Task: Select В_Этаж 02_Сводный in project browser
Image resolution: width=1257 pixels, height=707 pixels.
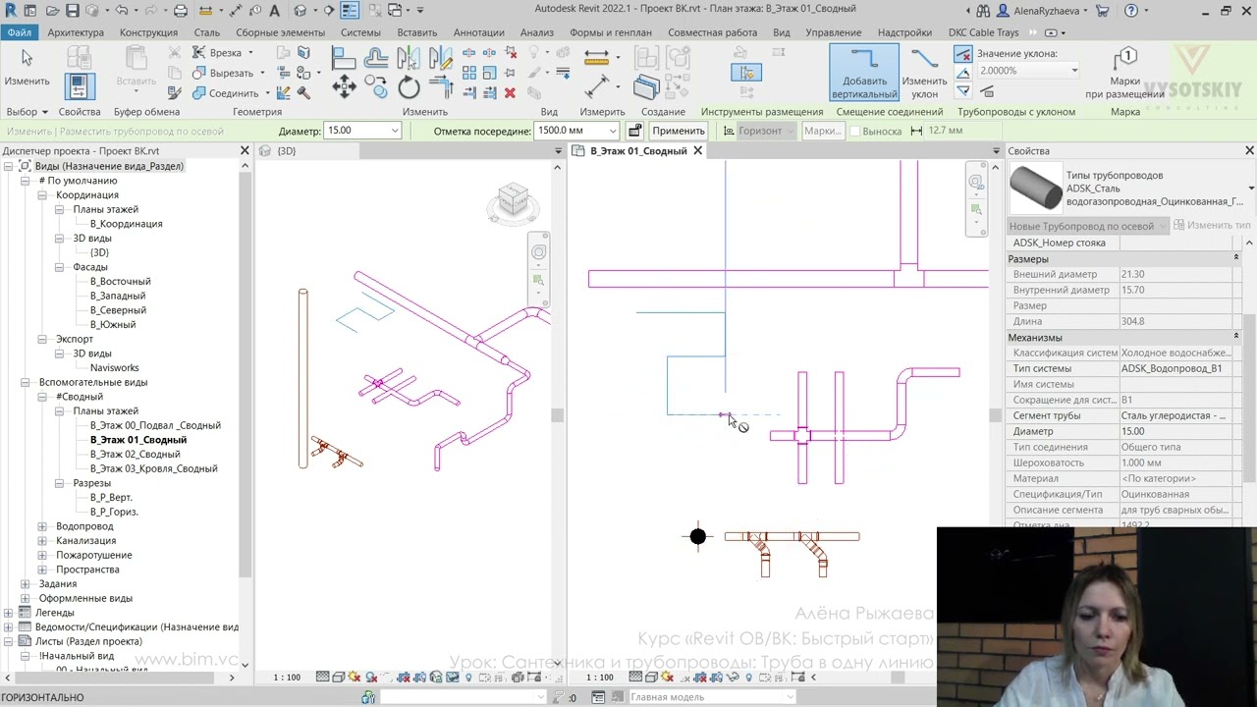Action: (136, 455)
